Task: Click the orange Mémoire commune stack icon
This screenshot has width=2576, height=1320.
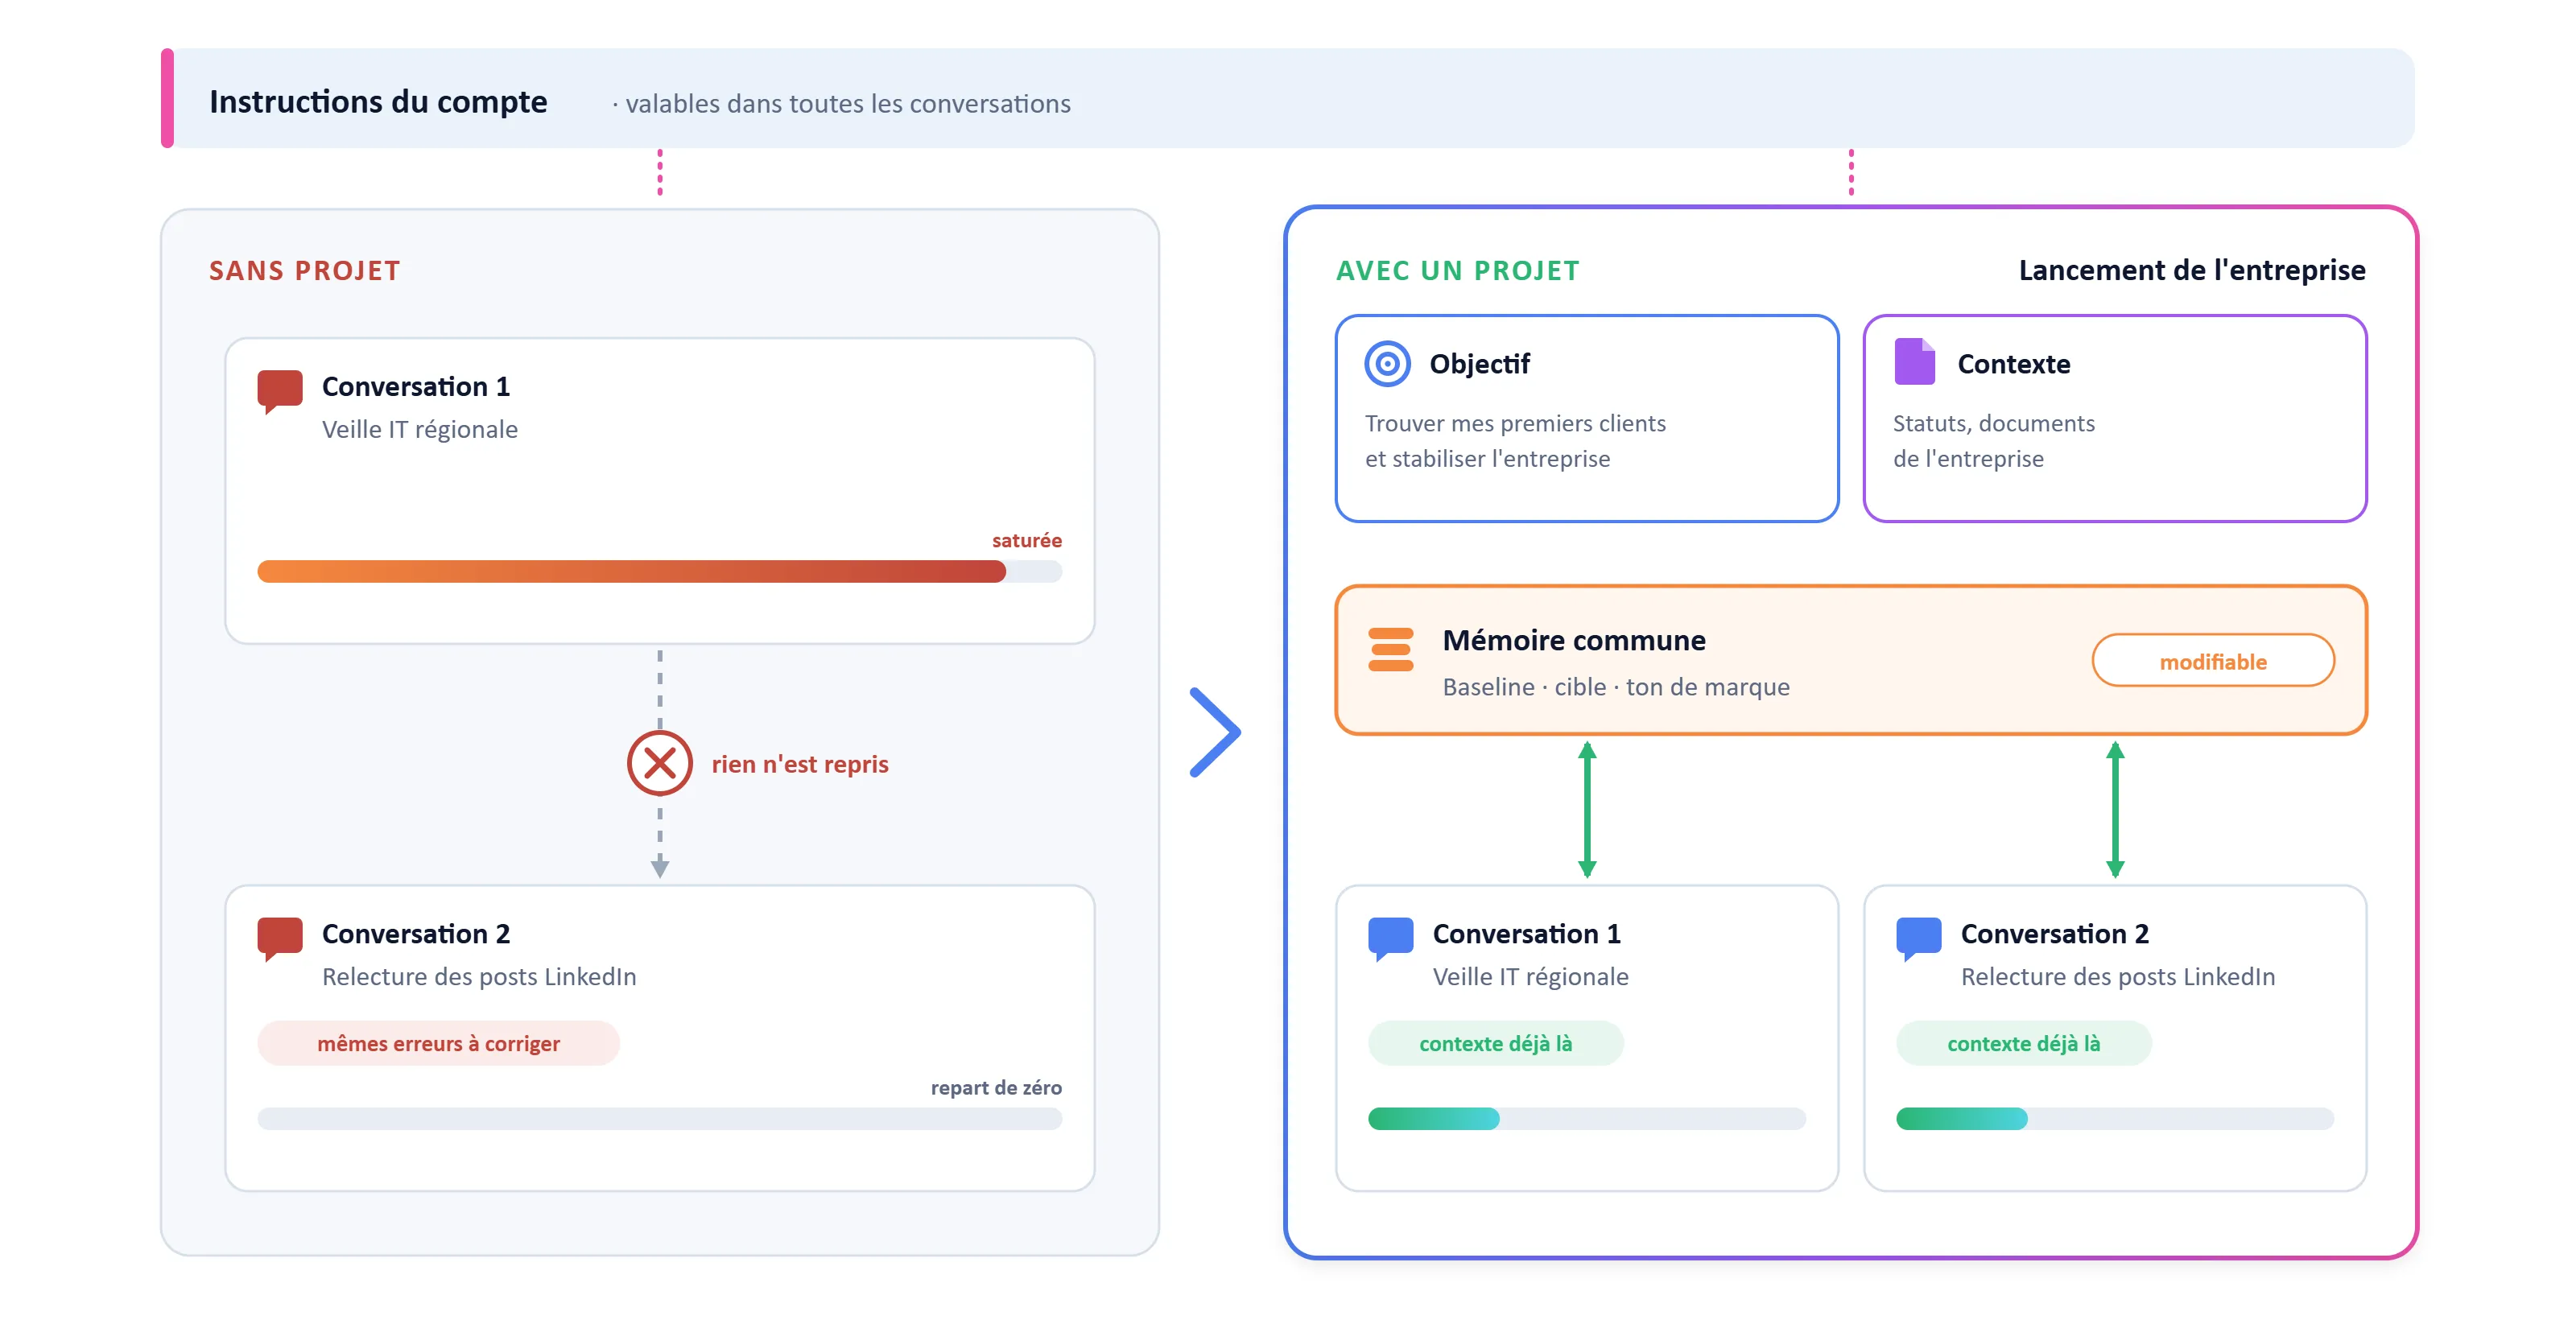Action: (1390, 650)
